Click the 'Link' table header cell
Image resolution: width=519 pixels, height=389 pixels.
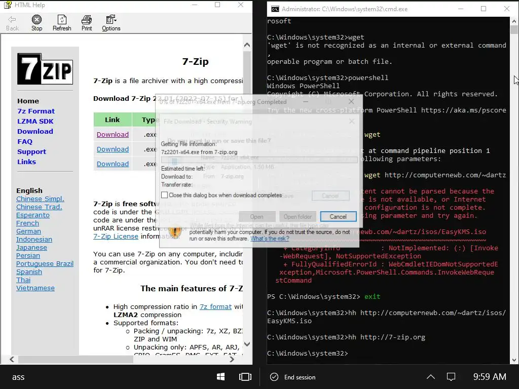(x=113, y=120)
